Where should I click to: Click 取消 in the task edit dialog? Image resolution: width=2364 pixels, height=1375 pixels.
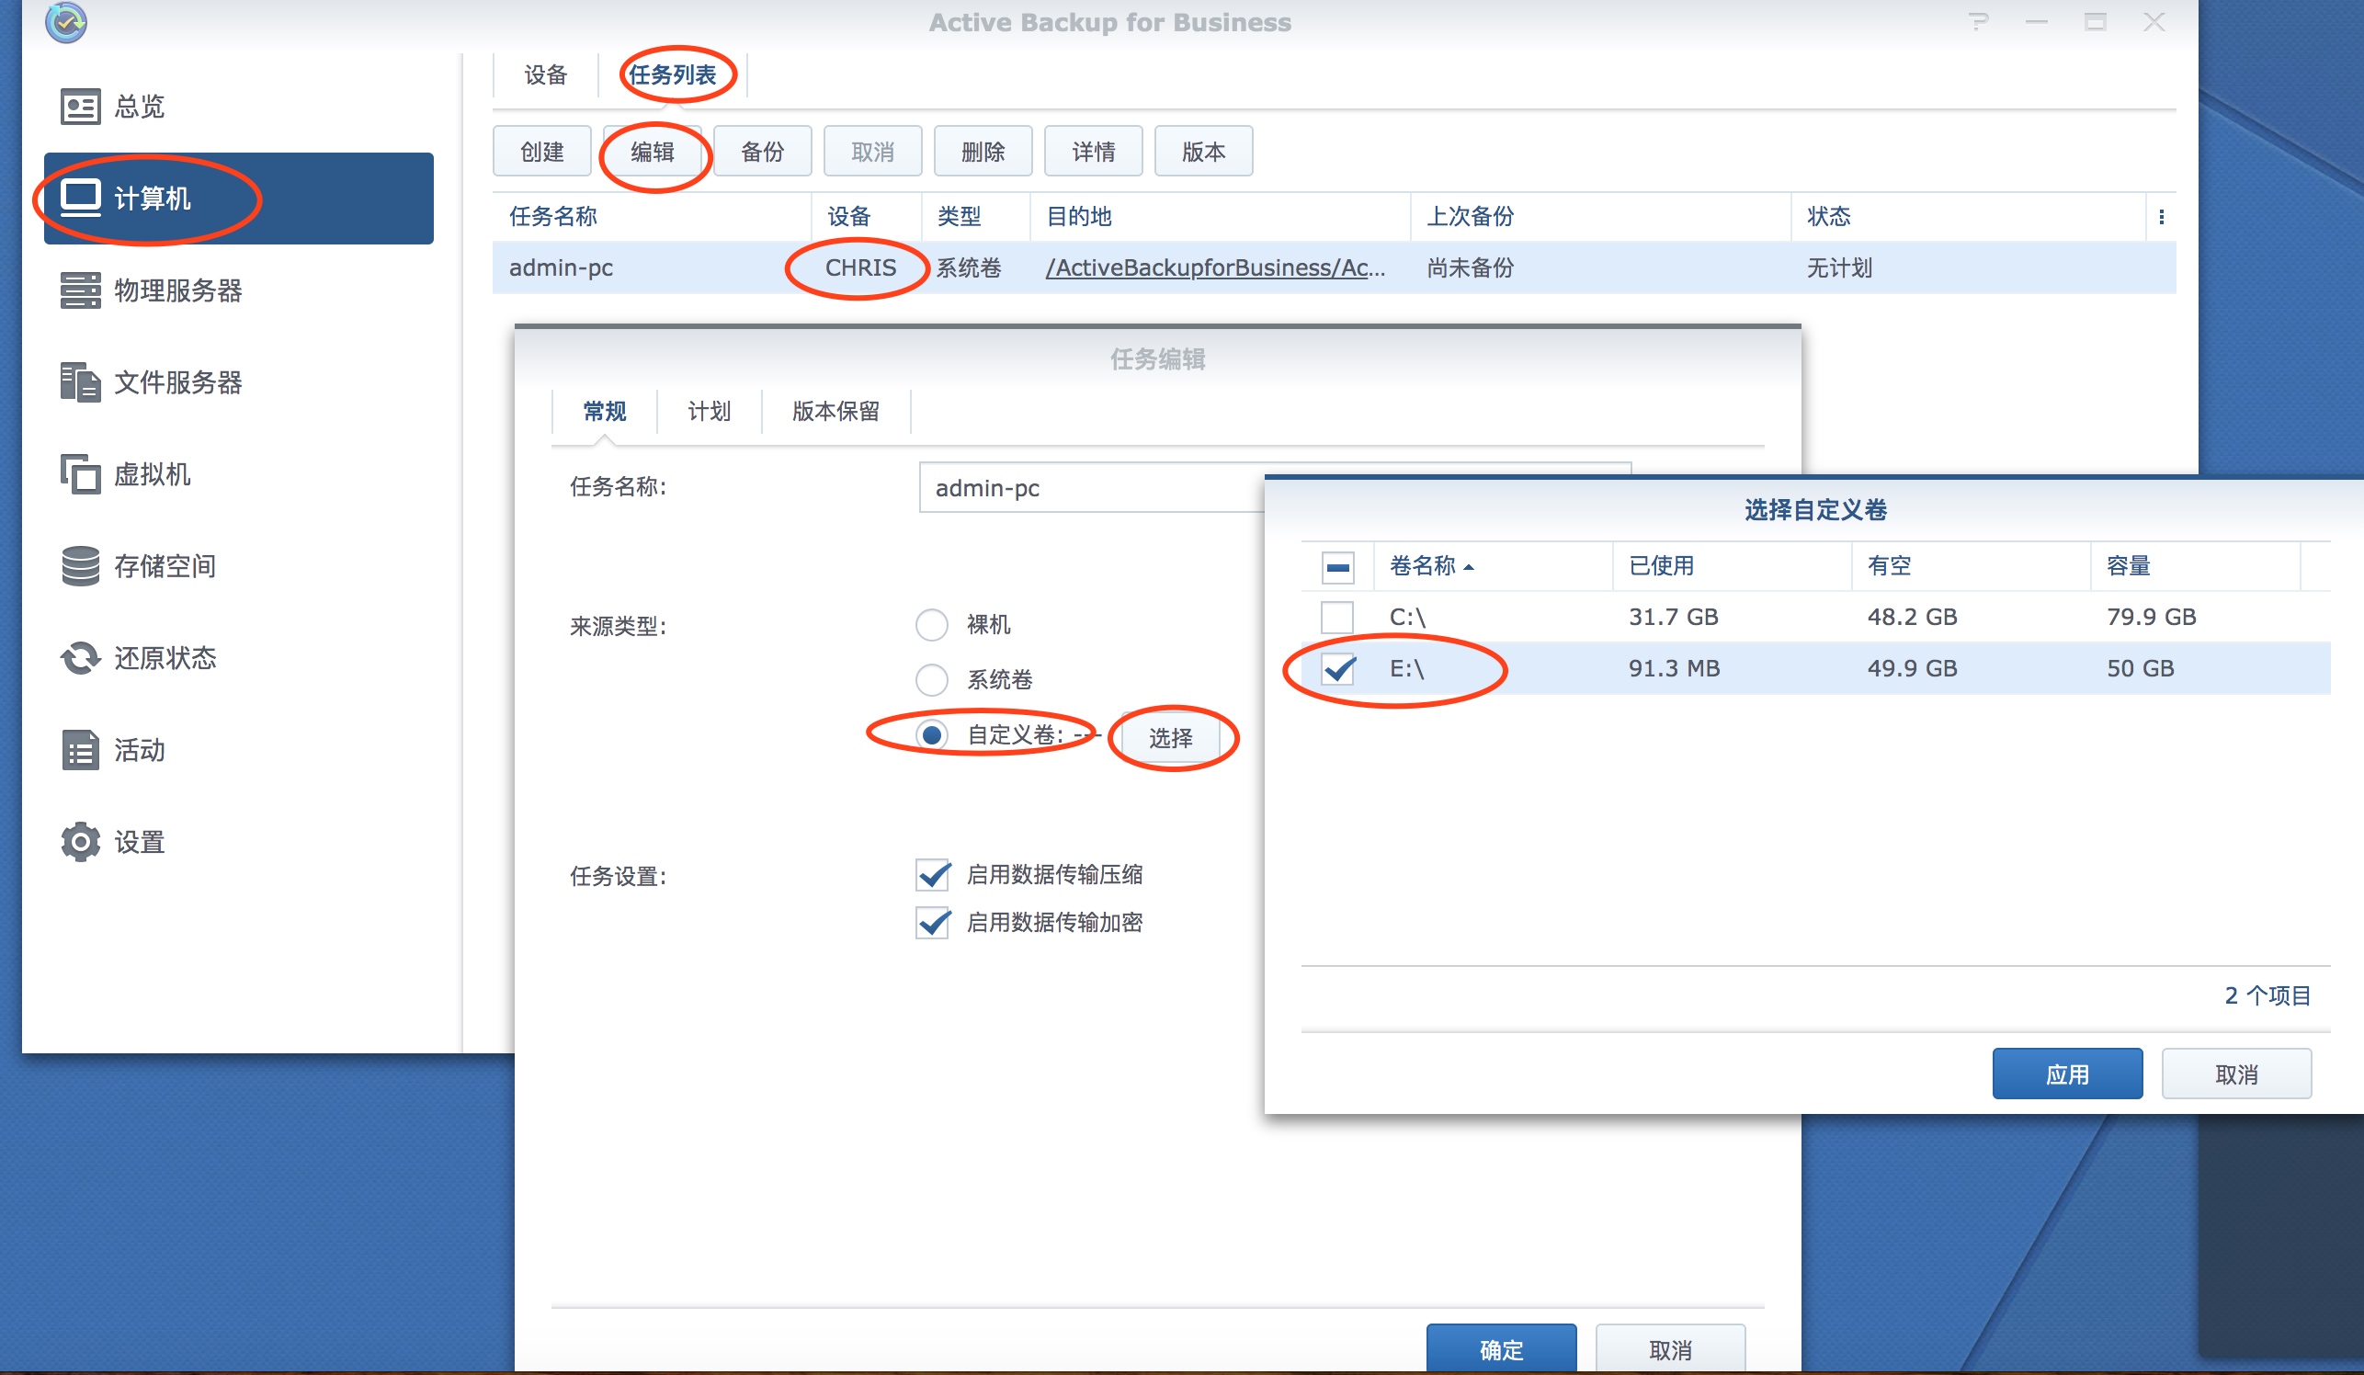1670,1348
